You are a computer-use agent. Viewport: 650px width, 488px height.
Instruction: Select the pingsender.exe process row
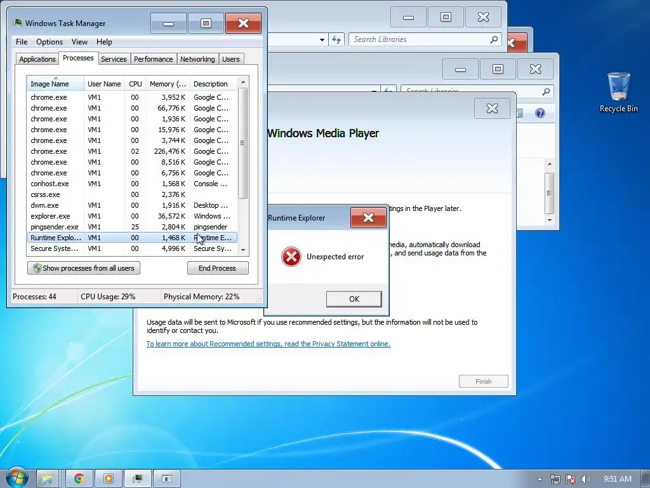(x=132, y=227)
